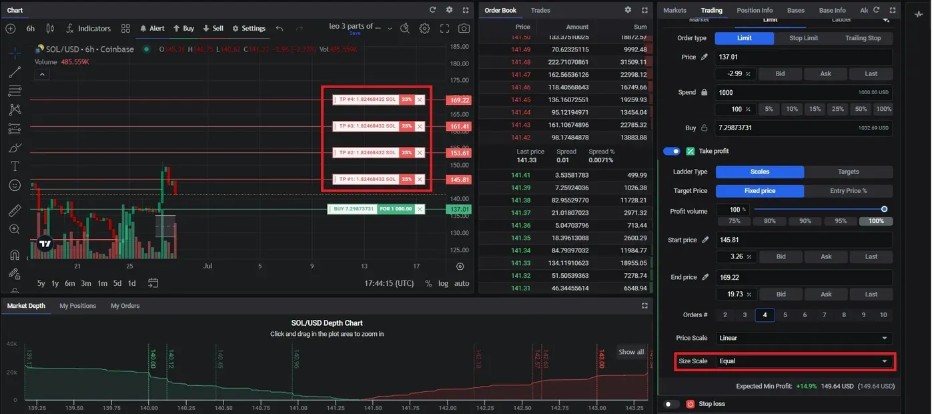The height and width of the screenshot is (414, 934).
Task: Refresh the Chart panel
Action: pyautogui.click(x=432, y=10)
